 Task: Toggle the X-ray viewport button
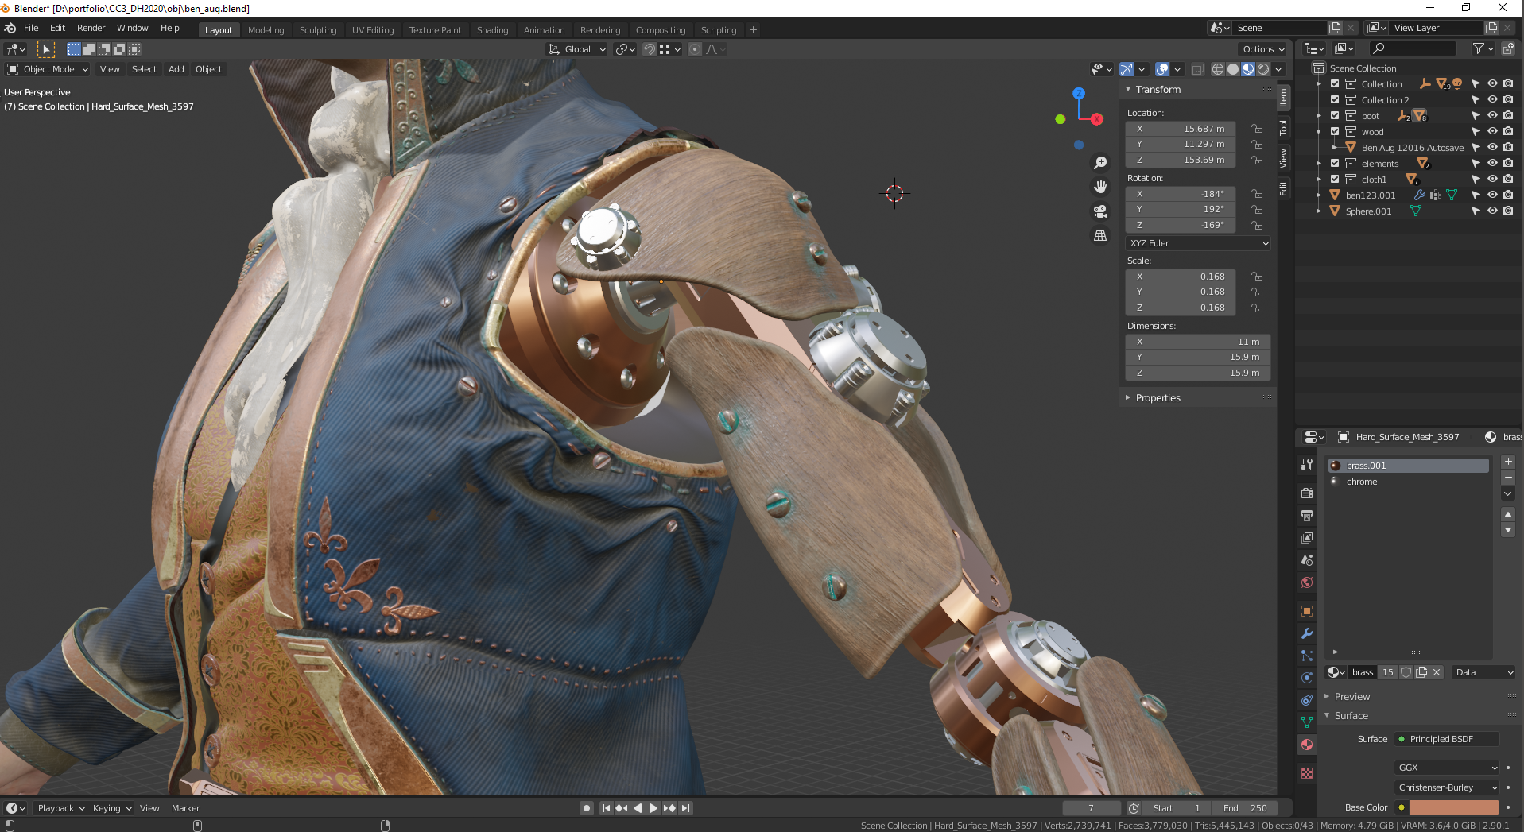[x=1198, y=69]
